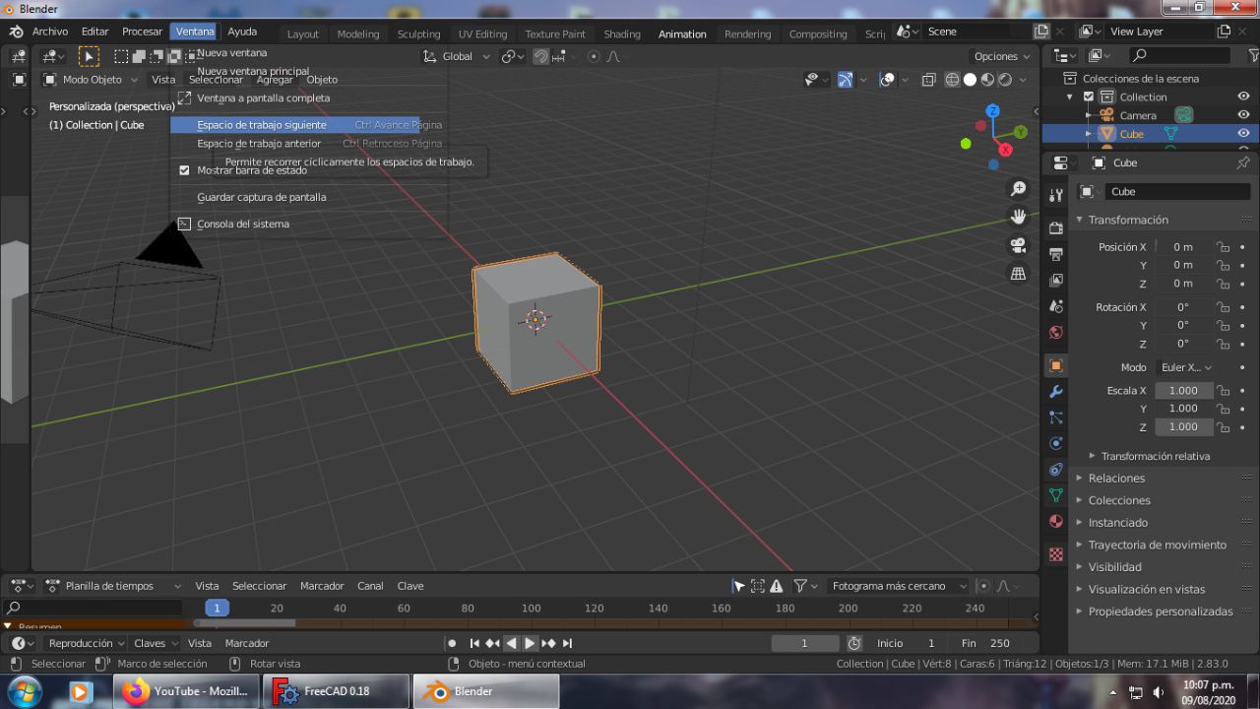Uncheck Mostrar barra de estado
The width and height of the screenshot is (1260, 709).
point(185,169)
